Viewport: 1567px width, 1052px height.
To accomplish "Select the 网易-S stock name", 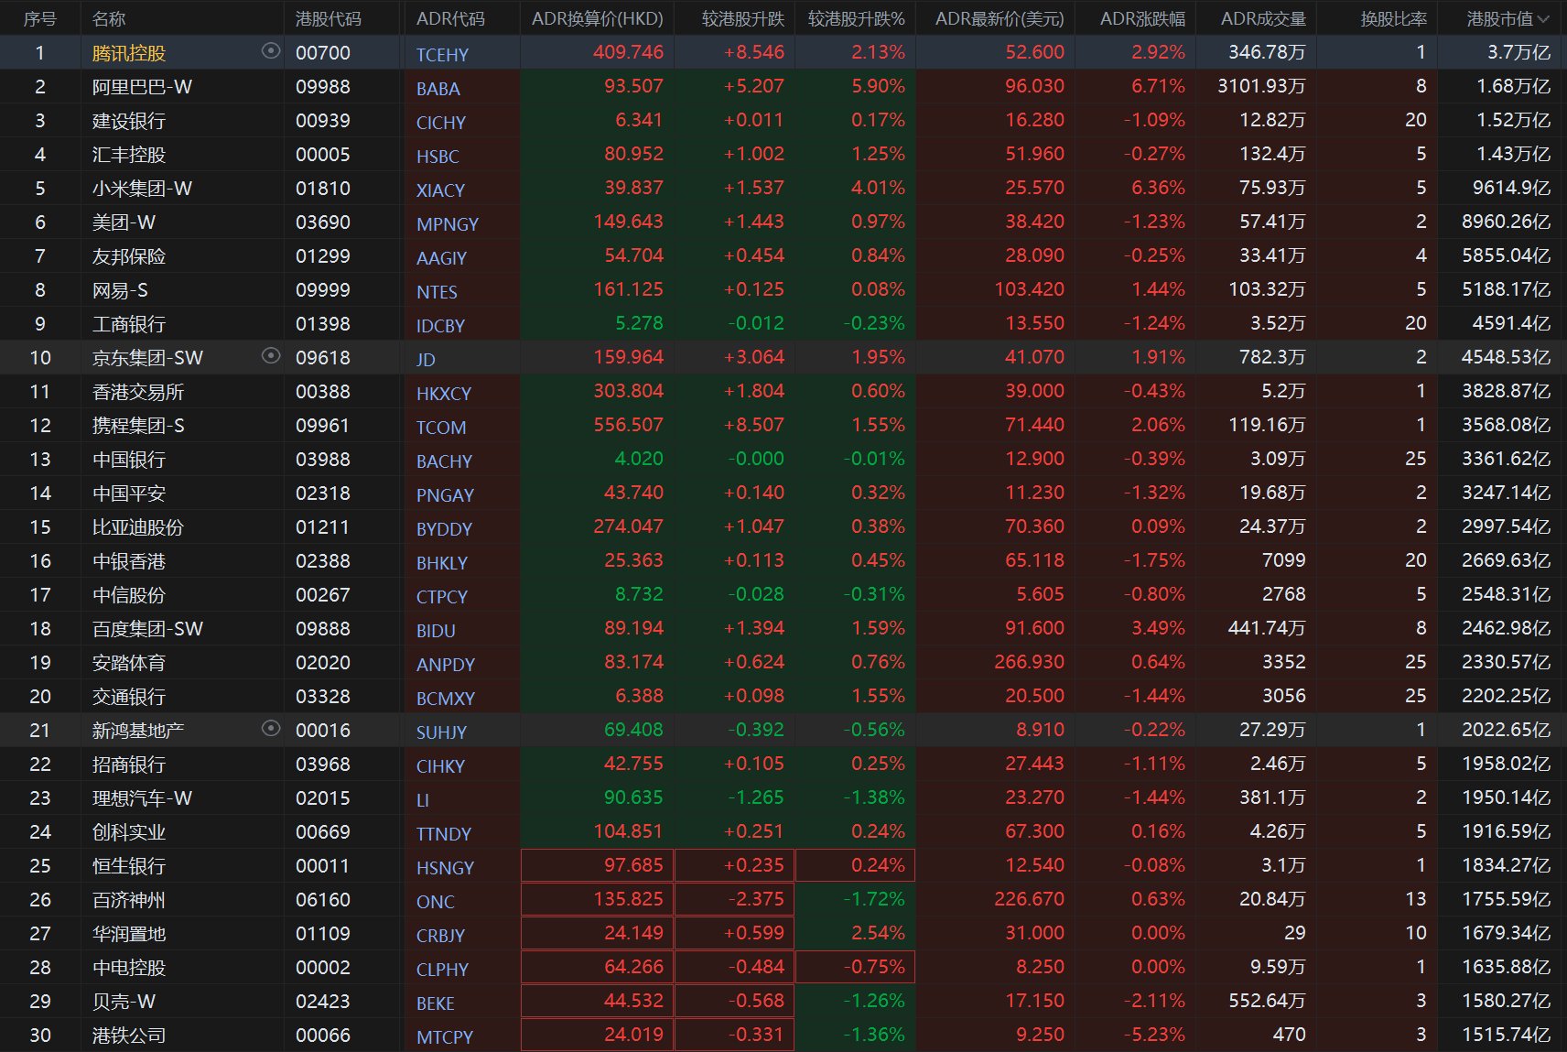I will point(120,290).
